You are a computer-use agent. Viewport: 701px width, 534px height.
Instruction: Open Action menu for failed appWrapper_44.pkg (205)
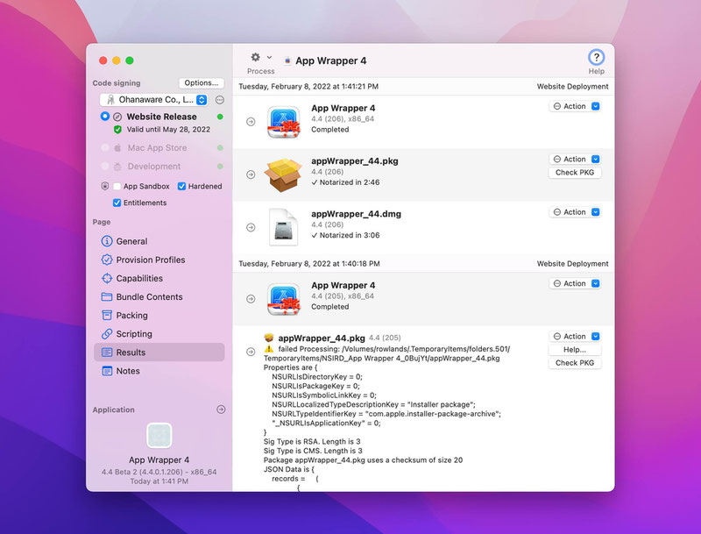575,337
